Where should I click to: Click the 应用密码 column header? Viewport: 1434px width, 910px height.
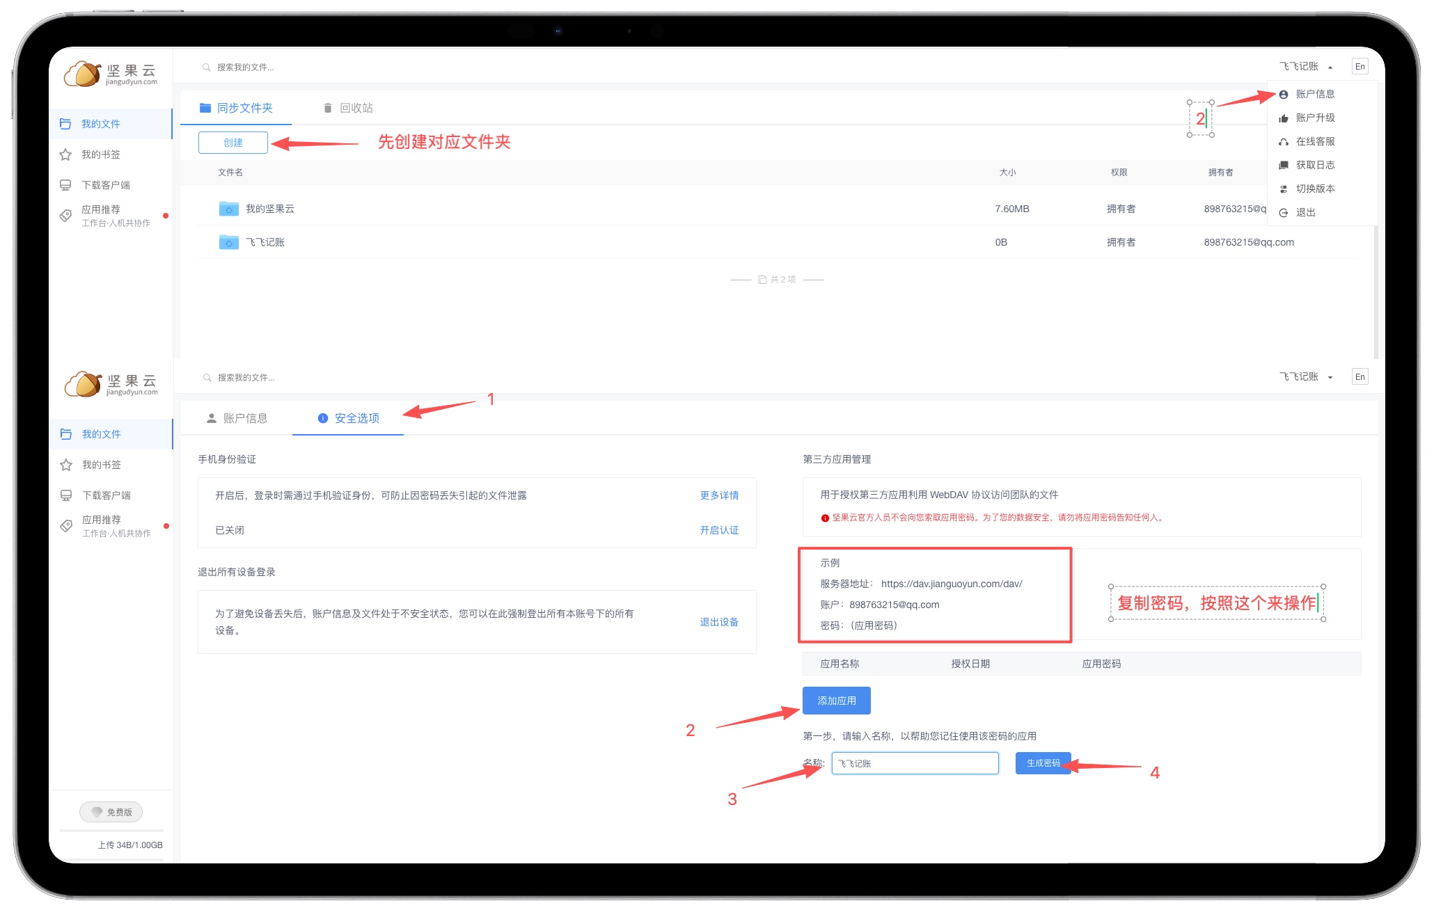point(1101,664)
